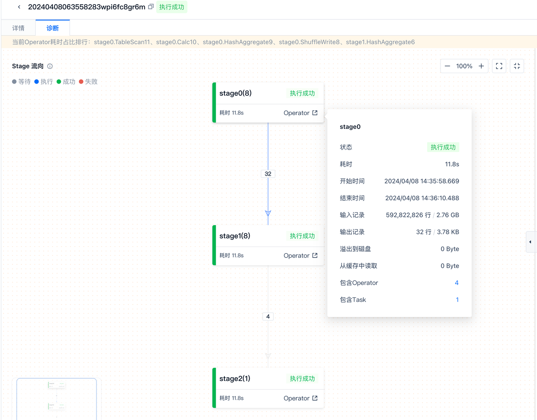The height and width of the screenshot is (420, 537).
Task: Click the 包含Task count link 1
Action: point(457,300)
